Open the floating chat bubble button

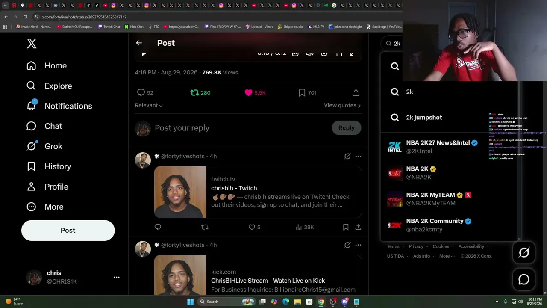524,279
